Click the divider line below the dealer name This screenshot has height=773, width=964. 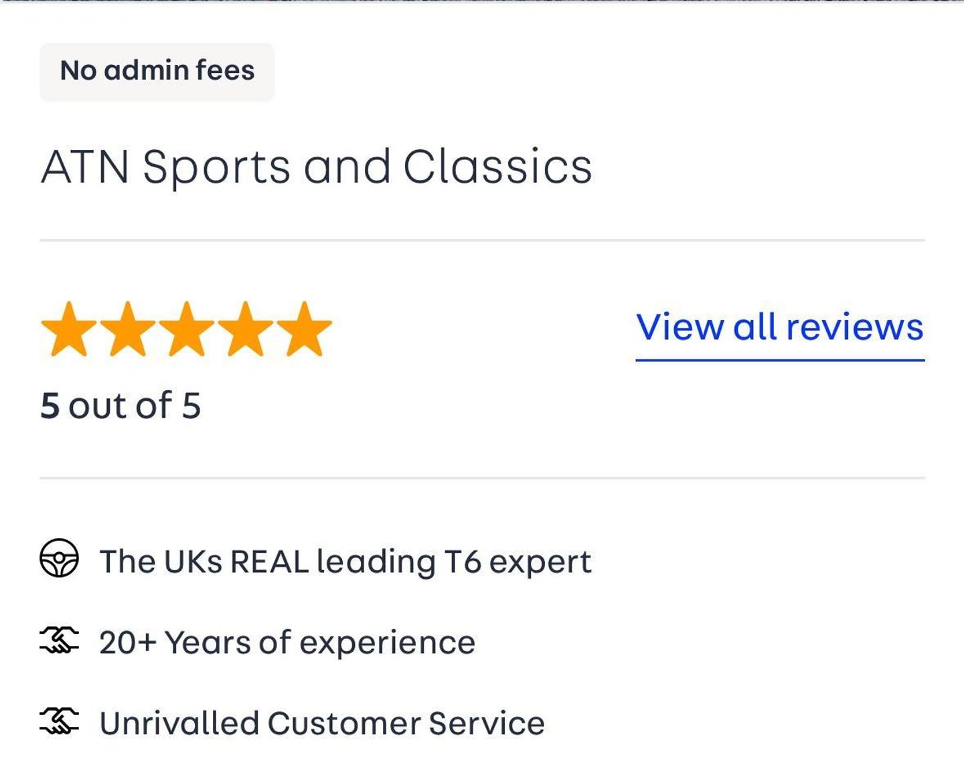[x=482, y=240]
